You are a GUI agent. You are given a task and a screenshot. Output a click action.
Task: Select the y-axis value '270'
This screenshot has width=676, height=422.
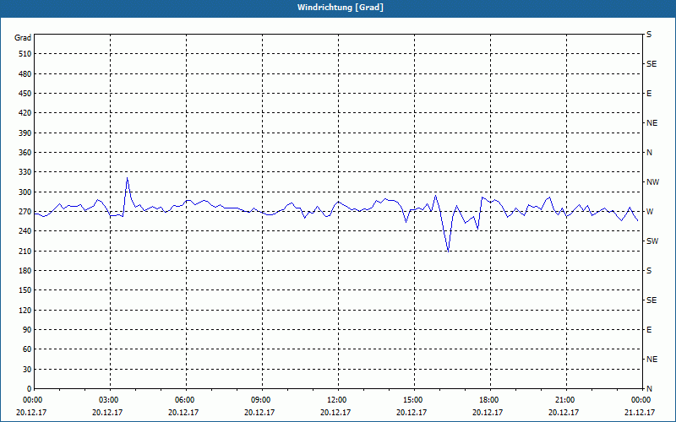tap(25, 212)
